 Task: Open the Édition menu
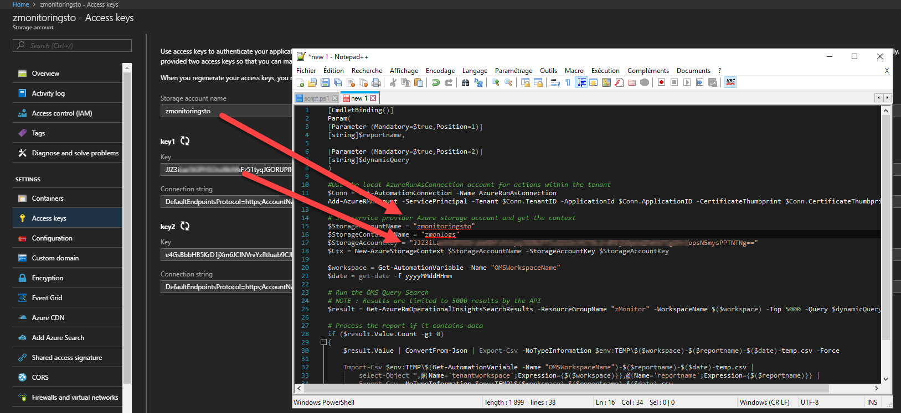pos(333,71)
